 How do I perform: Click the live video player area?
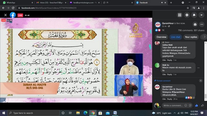[x=76, y=60]
